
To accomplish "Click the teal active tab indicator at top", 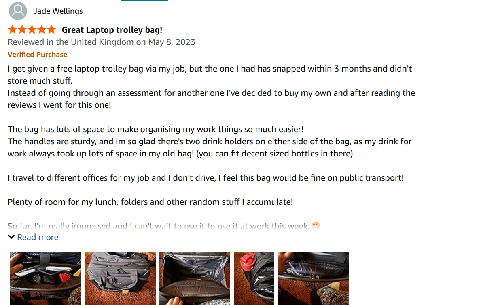I will [144, 0].
